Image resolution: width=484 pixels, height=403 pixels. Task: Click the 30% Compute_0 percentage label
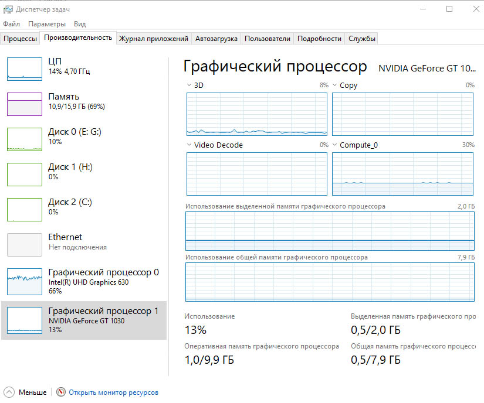468,145
